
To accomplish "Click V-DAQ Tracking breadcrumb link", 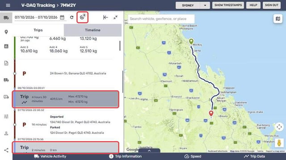I will tap(38, 5).
